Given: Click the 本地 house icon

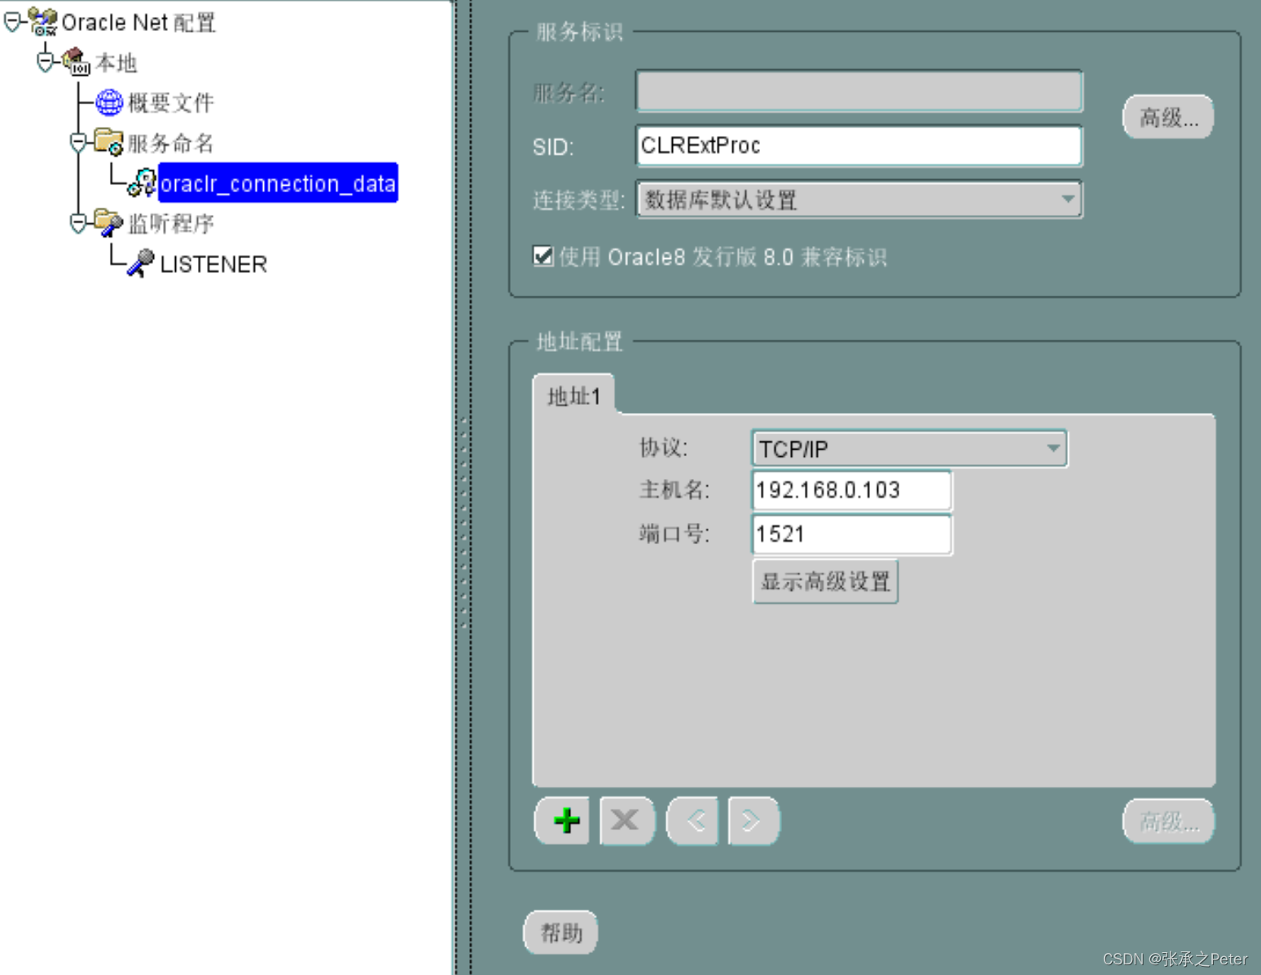Looking at the screenshot, I should coord(75,60).
